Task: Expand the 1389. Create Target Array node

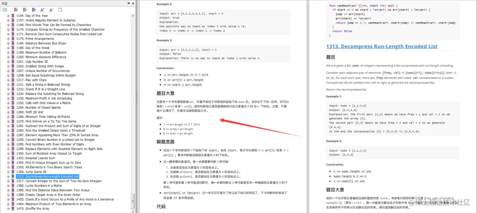Action: pyautogui.click(x=8, y=195)
